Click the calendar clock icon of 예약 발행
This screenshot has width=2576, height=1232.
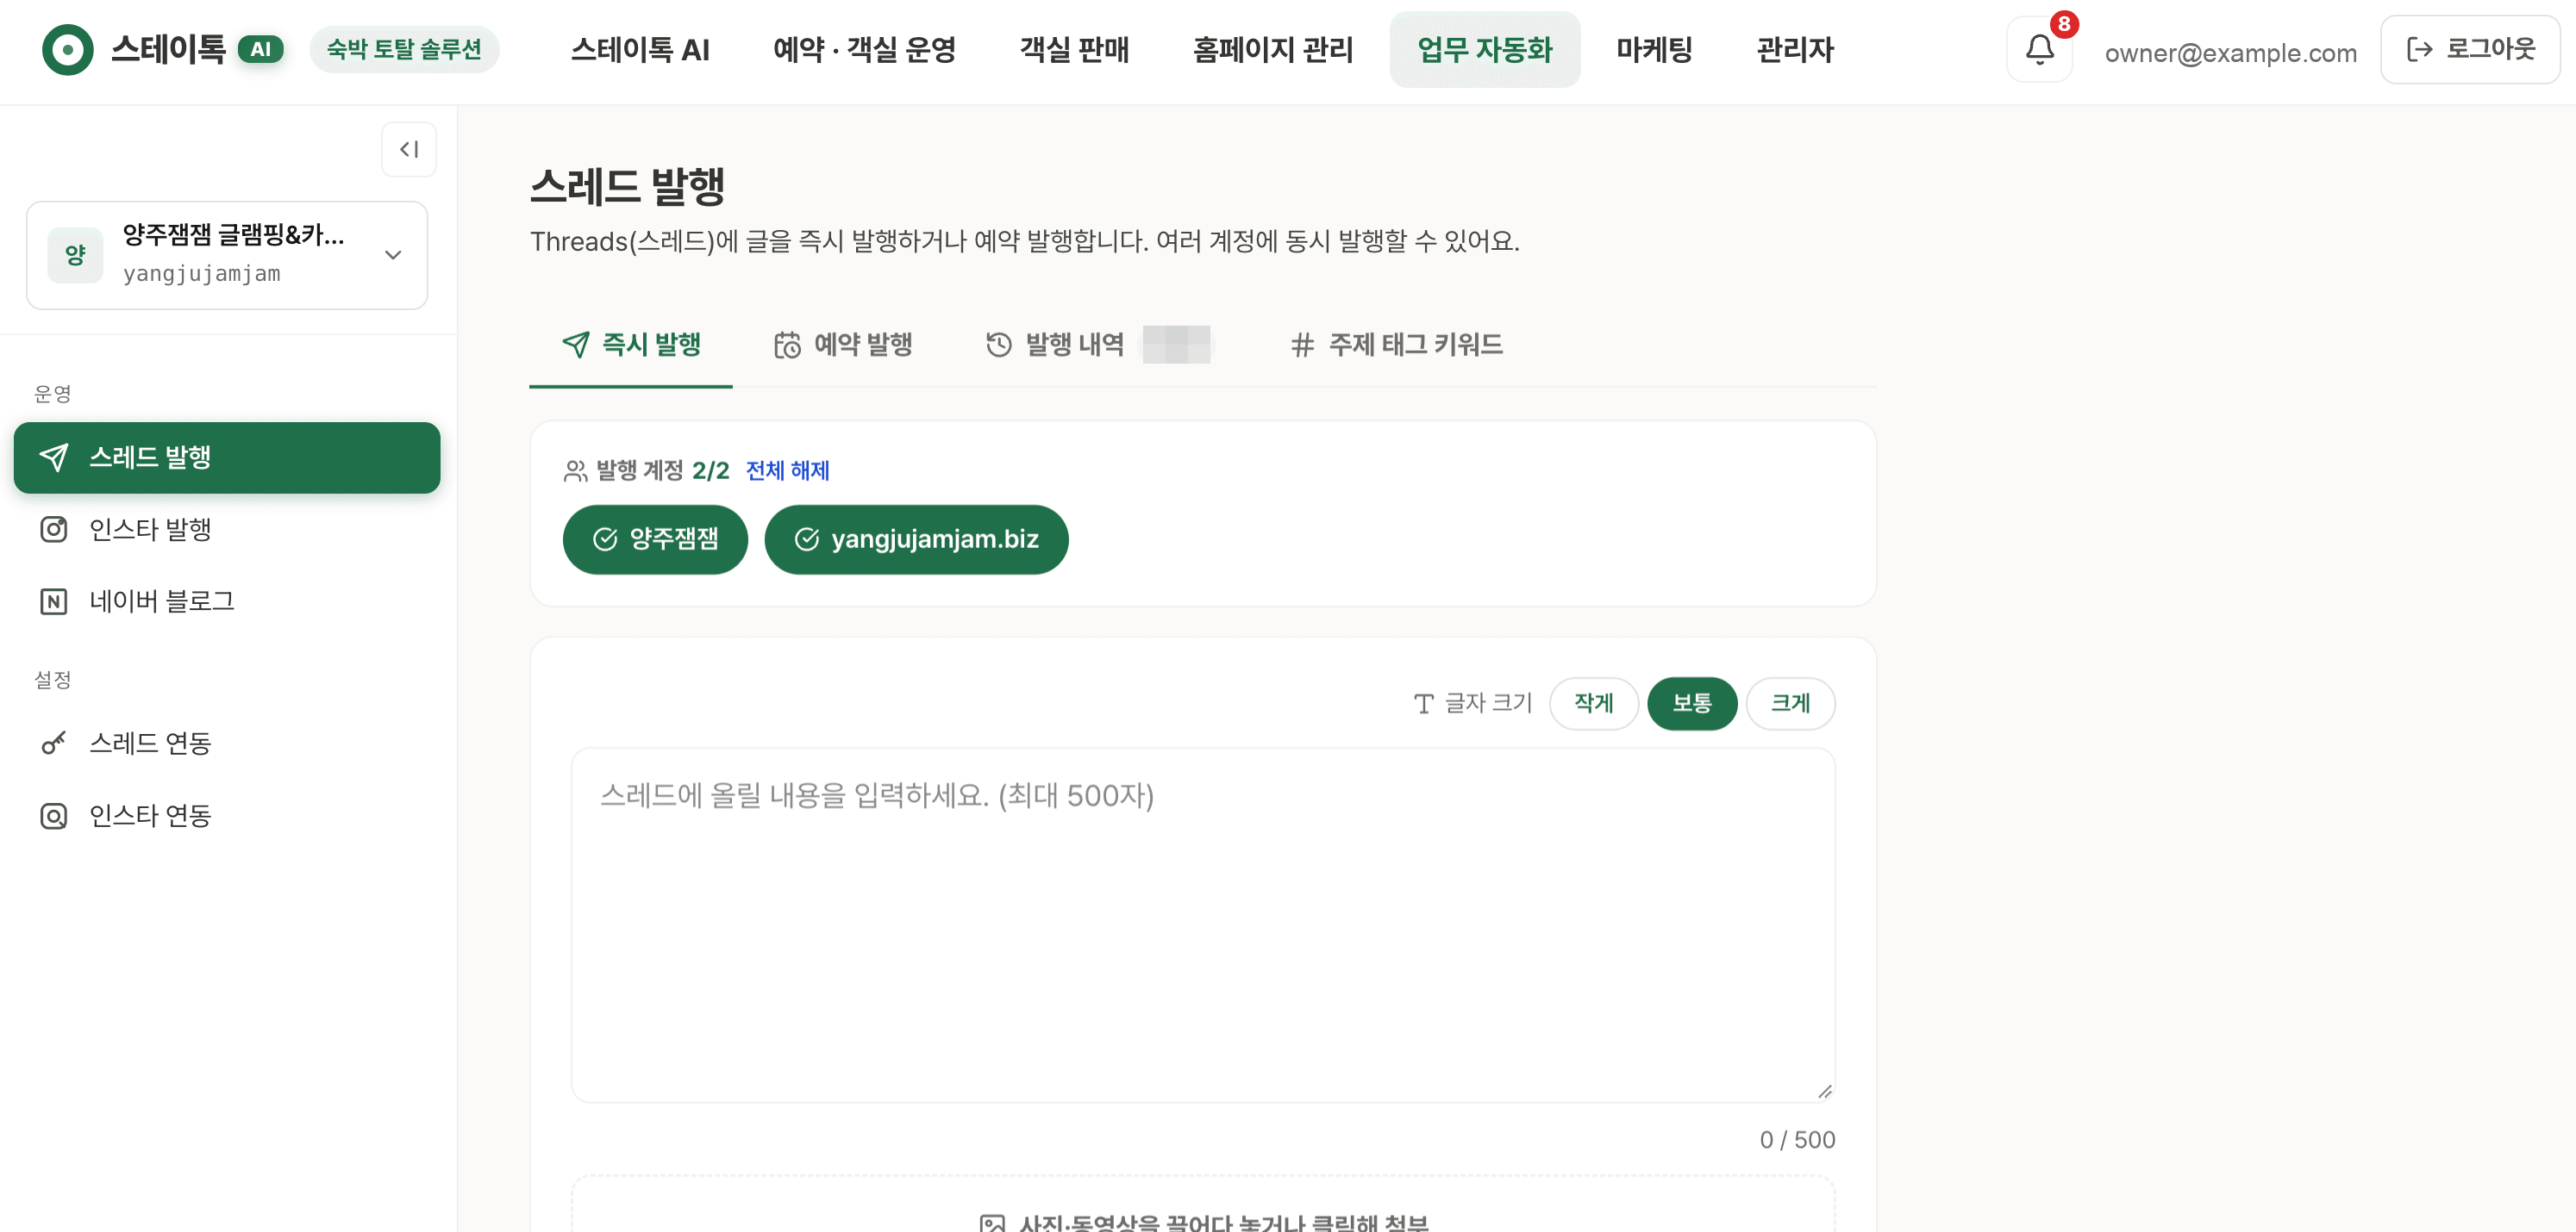(787, 345)
